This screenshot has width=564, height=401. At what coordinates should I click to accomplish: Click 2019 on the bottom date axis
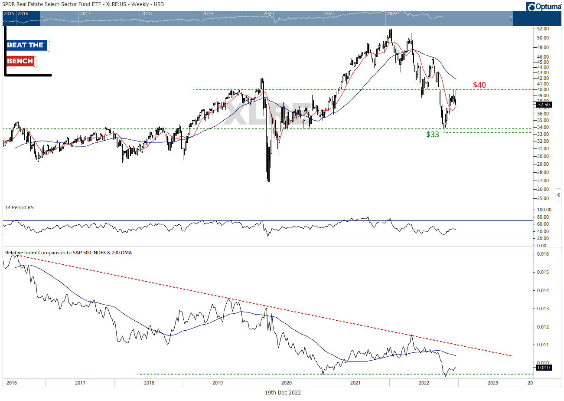pos(217,383)
